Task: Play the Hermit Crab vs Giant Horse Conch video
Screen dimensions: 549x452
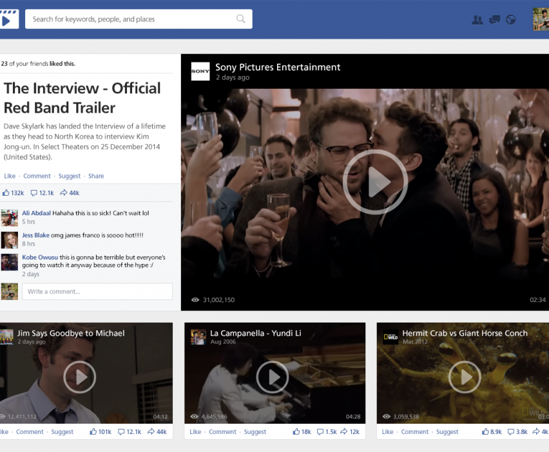Action: pyautogui.click(x=464, y=377)
